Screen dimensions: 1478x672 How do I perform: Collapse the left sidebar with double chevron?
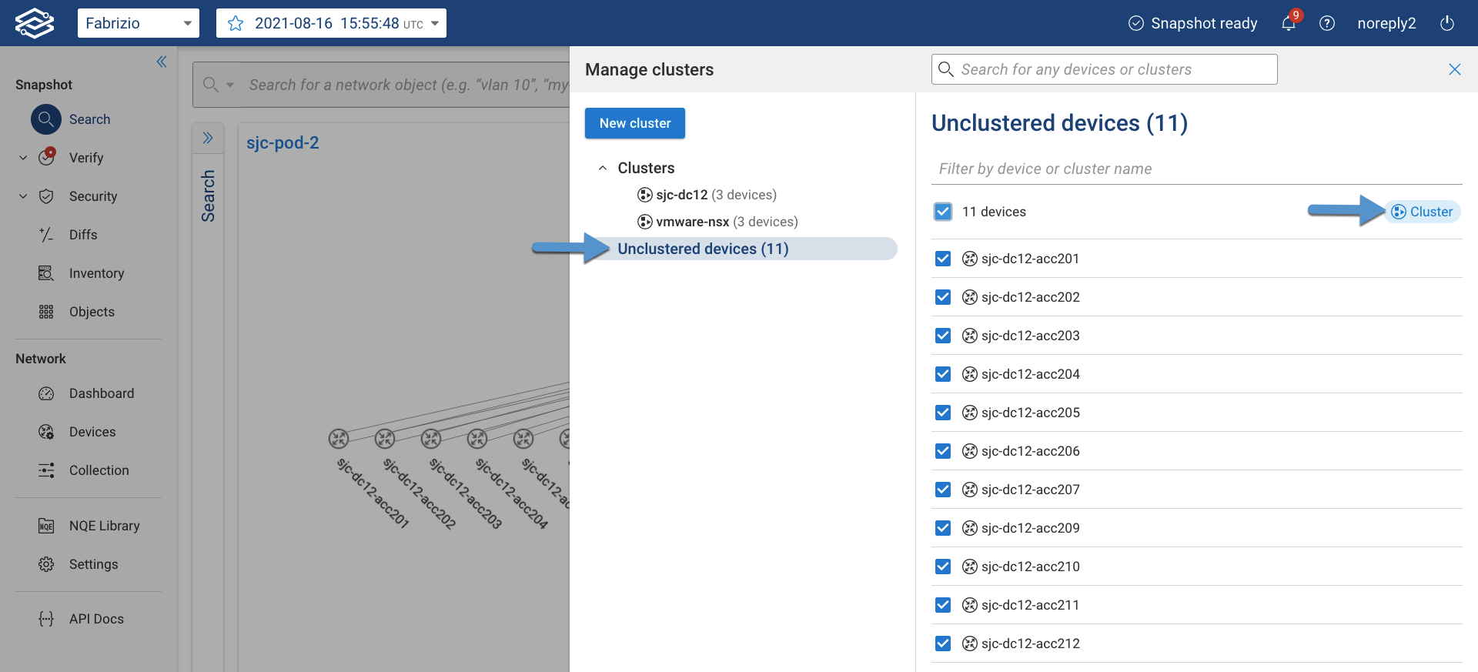click(x=162, y=62)
